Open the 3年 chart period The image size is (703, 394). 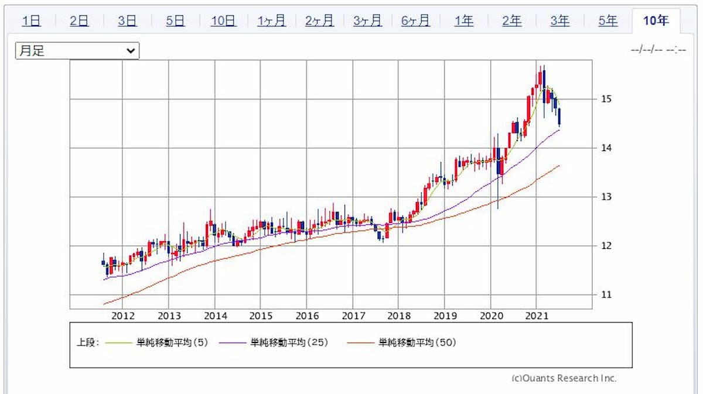pos(559,21)
